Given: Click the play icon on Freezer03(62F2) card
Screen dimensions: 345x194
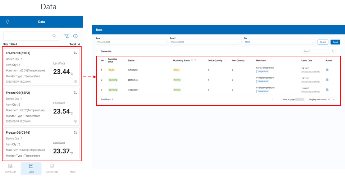Looking at the screenshot, I should (75, 121).
